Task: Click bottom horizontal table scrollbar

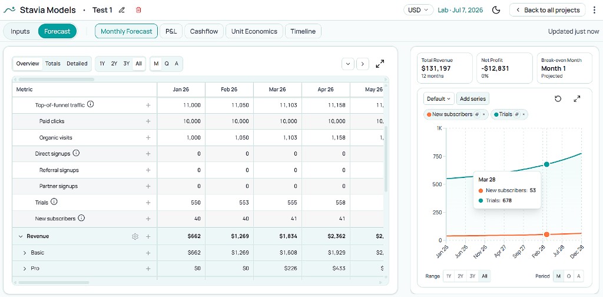Action: click(54, 282)
